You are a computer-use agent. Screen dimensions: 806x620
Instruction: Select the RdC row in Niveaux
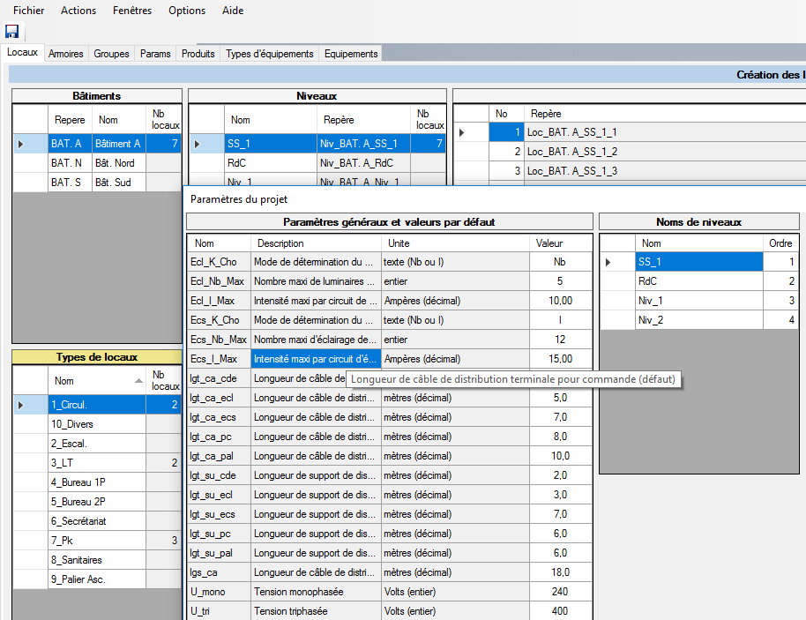coord(270,163)
